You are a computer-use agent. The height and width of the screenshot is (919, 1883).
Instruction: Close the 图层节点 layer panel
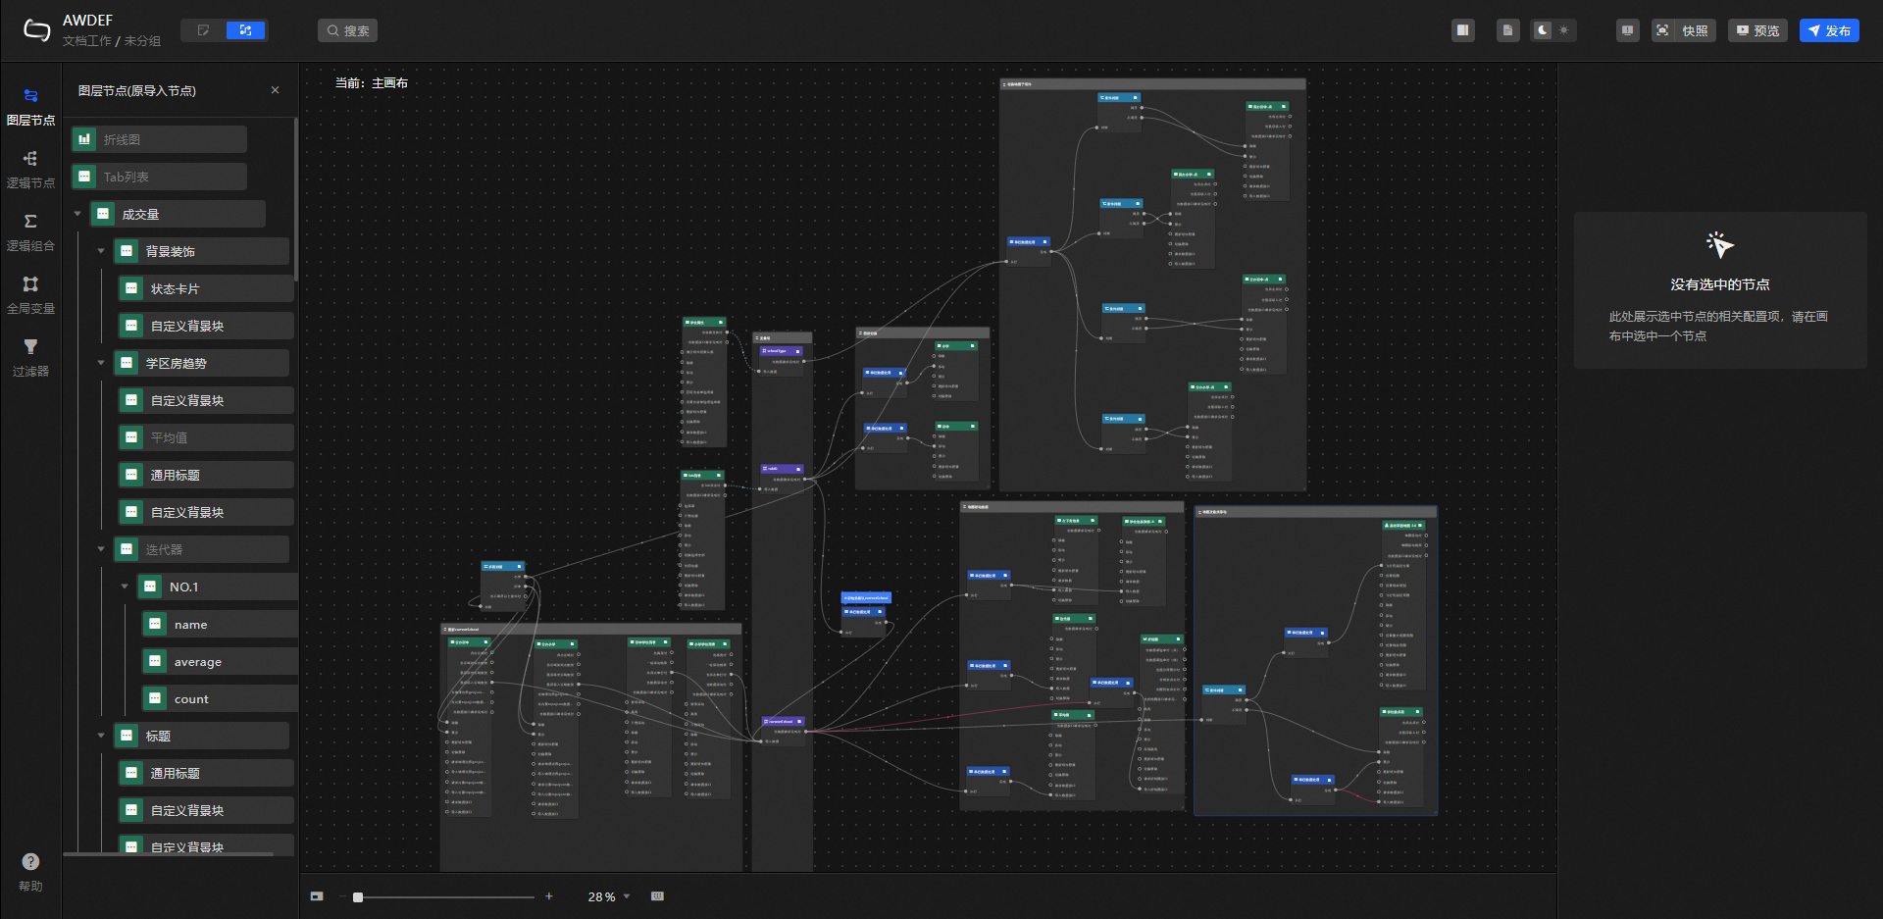click(275, 90)
